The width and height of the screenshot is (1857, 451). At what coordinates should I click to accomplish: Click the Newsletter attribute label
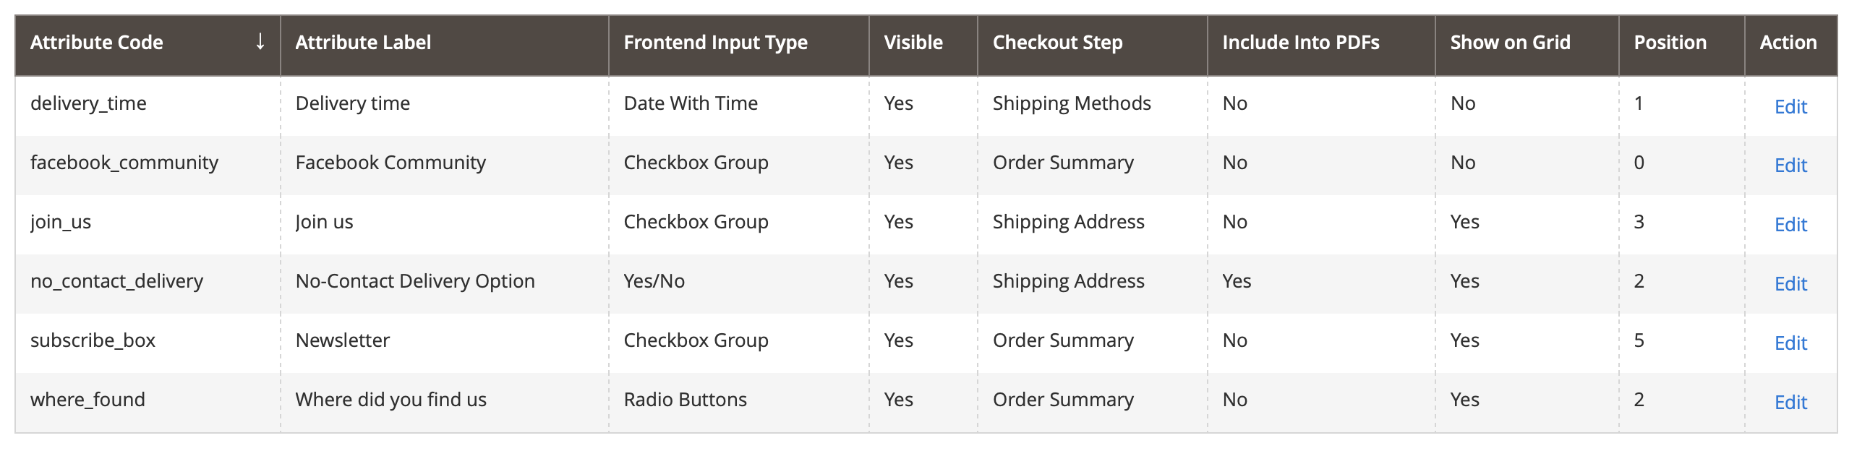[342, 340]
